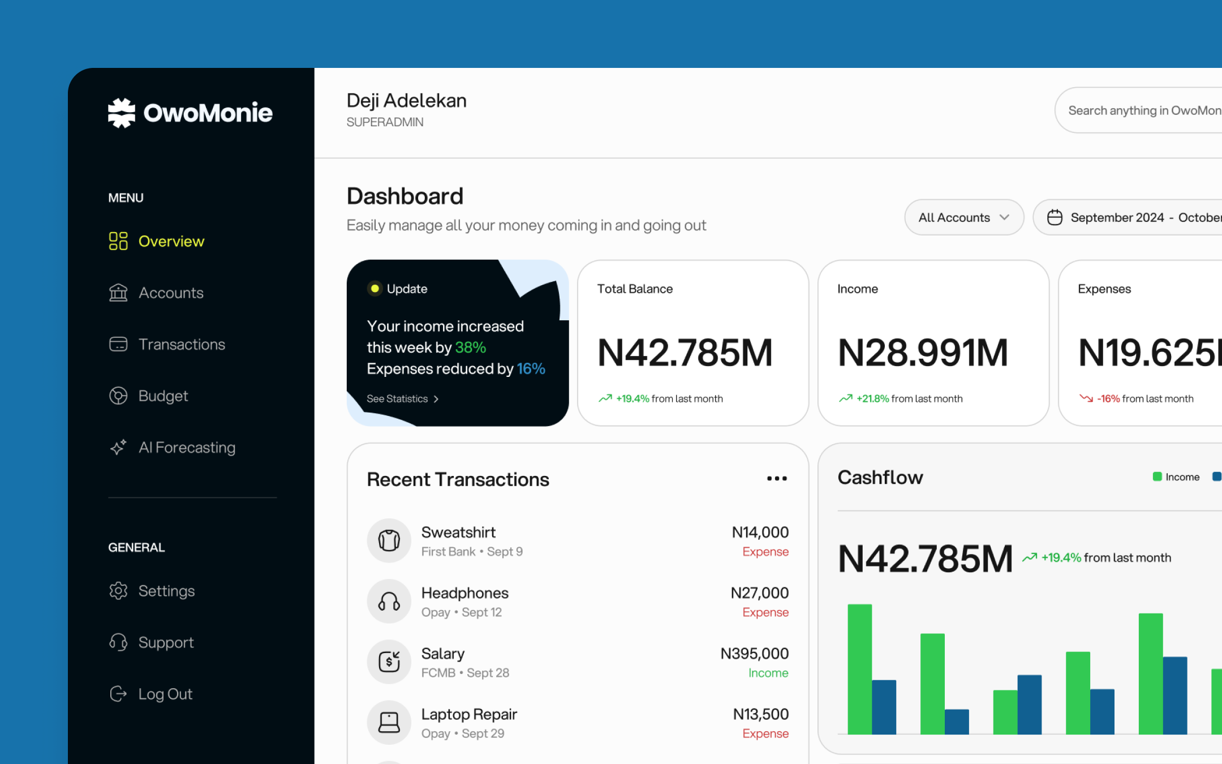1222x764 pixels.
Task: Go to Accounts in the sidebar
Action: [x=156, y=293]
